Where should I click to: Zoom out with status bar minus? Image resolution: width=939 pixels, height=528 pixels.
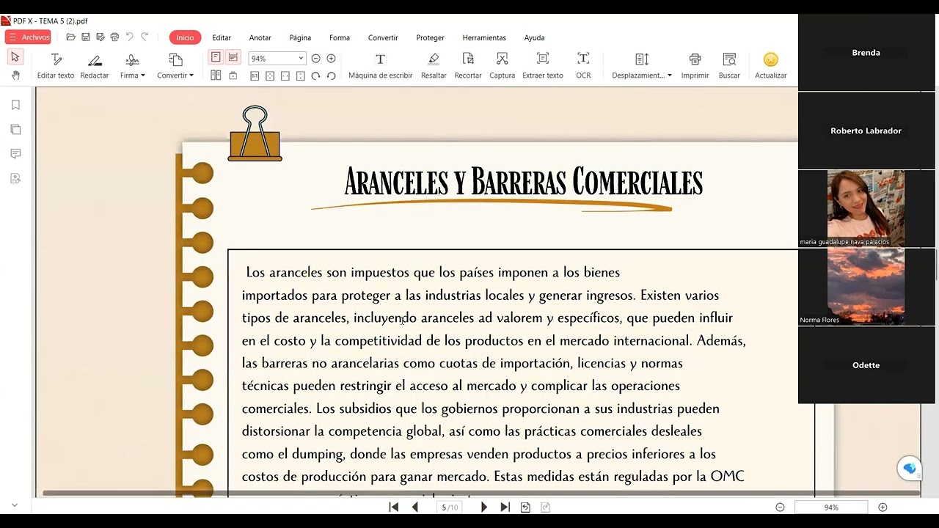(780, 507)
